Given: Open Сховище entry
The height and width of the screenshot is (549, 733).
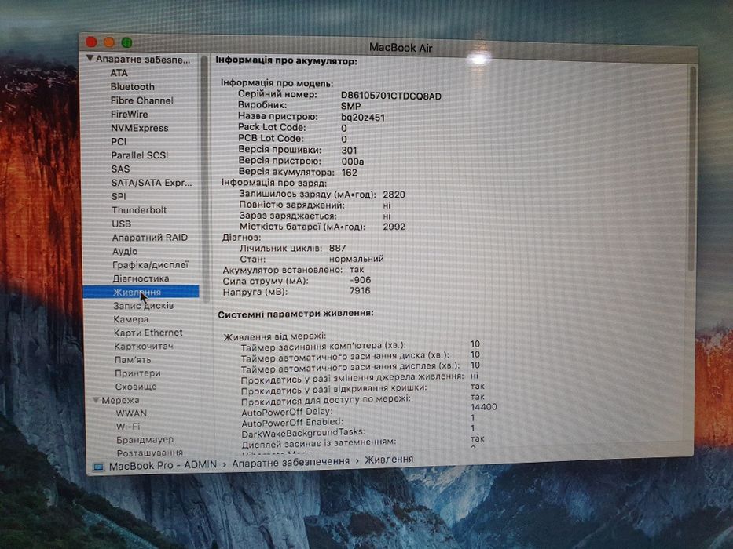Looking at the screenshot, I should tap(136, 387).
